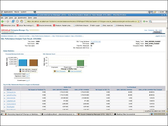Go back with the green Back arrow
This screenshot has width=168, height=126.
coord(2,22)
